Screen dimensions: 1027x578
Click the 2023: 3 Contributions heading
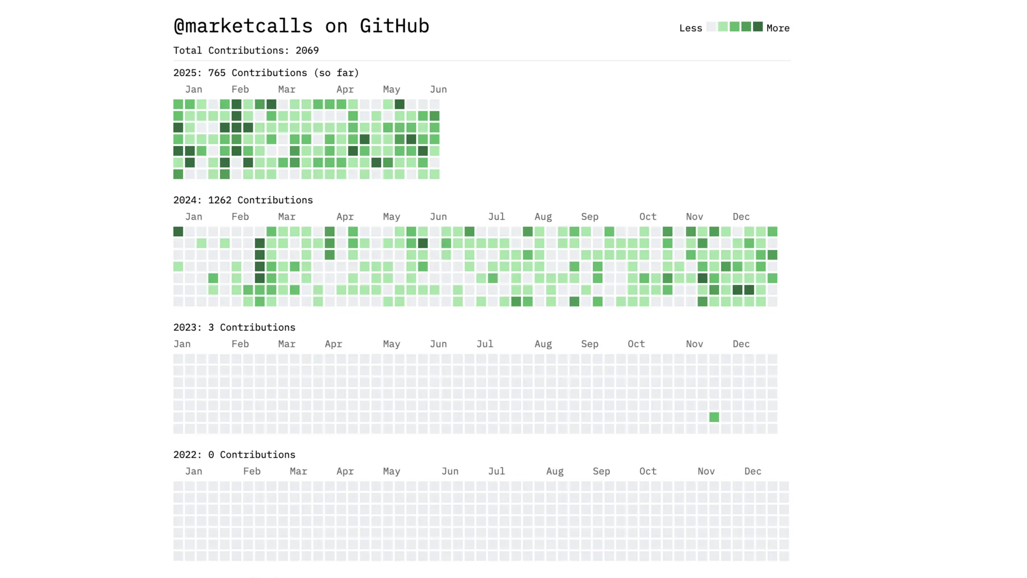coord(234,328)
